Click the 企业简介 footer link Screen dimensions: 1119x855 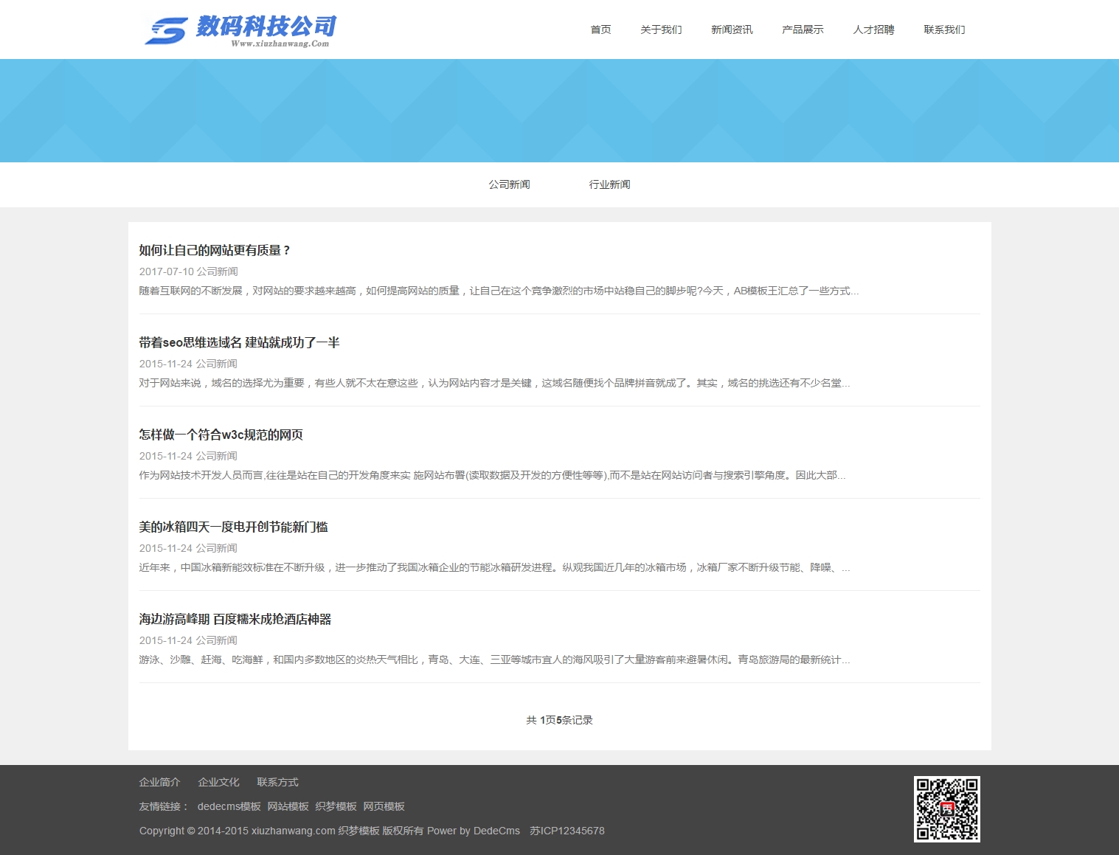[x=159, y=783]
